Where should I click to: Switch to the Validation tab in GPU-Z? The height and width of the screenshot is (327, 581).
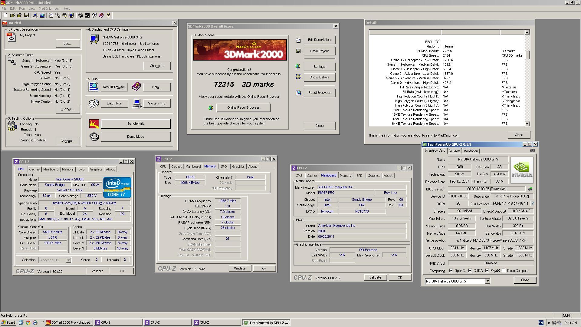(471, 151)
